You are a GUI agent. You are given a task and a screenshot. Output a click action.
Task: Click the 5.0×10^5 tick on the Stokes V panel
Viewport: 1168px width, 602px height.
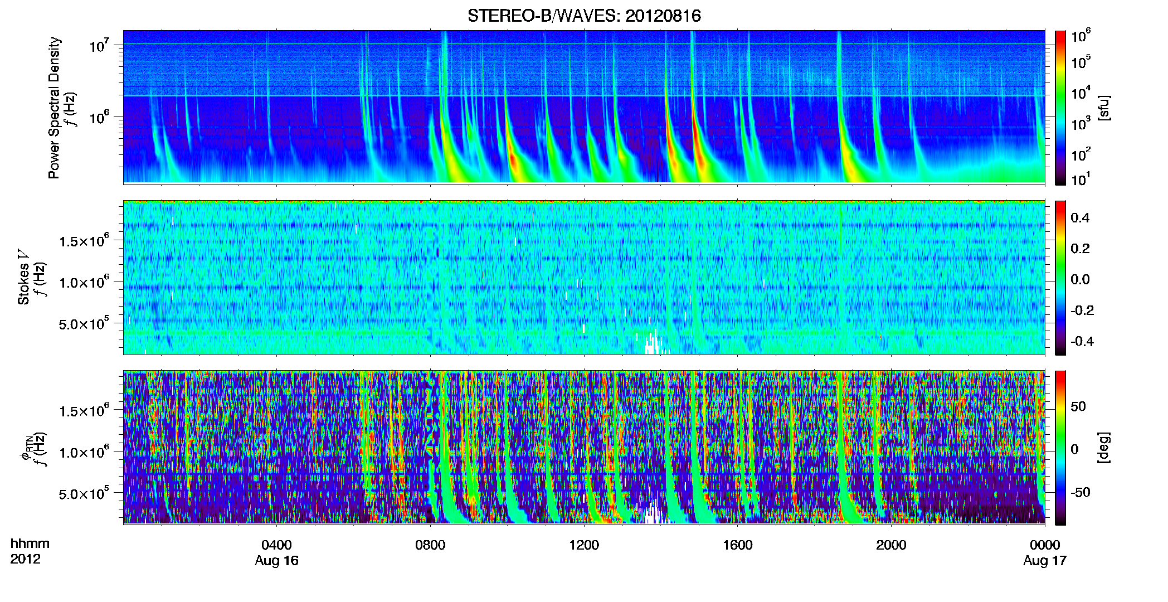tap(84, 323)
